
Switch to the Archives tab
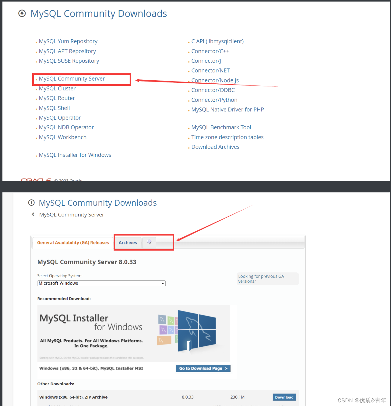(x=128, y=243)
